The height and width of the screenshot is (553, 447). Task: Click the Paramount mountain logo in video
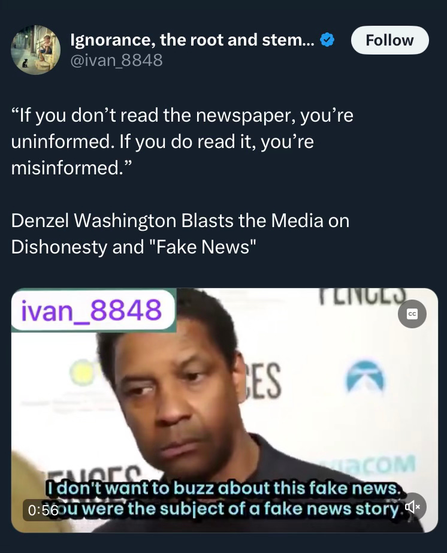(365, 377)
